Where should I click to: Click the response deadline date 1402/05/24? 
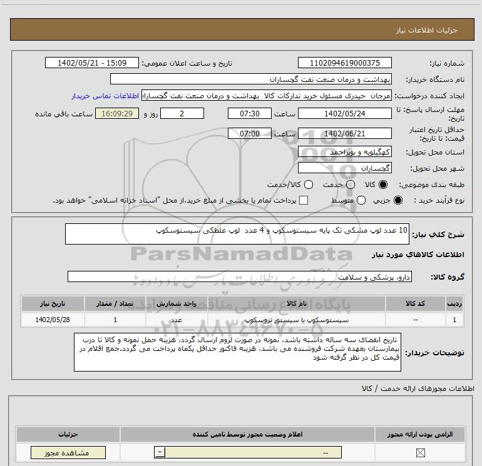(x=344, y=113)
